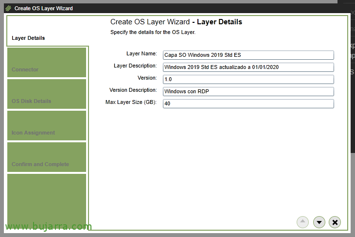Click the Version Description input field
Screen dimensions: 355x237
pyautogui.click(x=248, y=91)
